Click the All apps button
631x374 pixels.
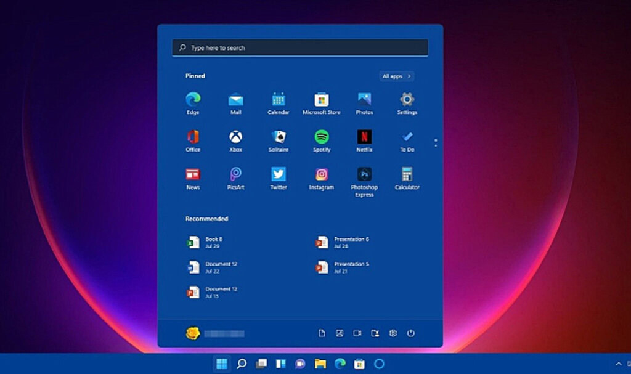point(396,76)
